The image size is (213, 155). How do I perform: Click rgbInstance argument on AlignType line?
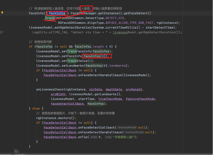167,23
